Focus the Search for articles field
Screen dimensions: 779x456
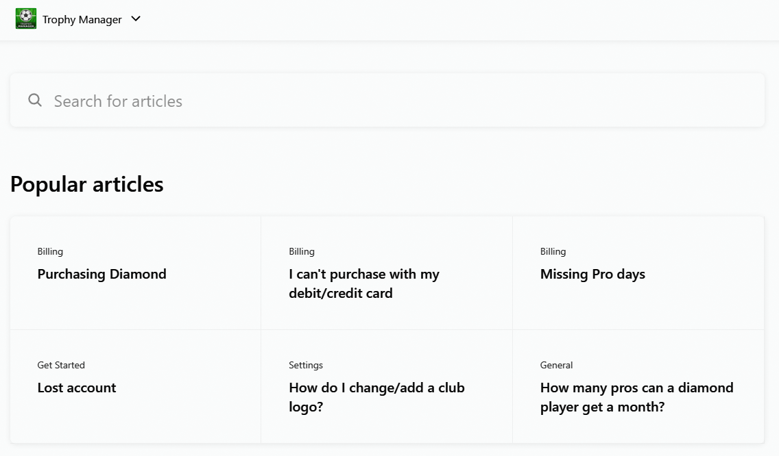coord(387,100)
